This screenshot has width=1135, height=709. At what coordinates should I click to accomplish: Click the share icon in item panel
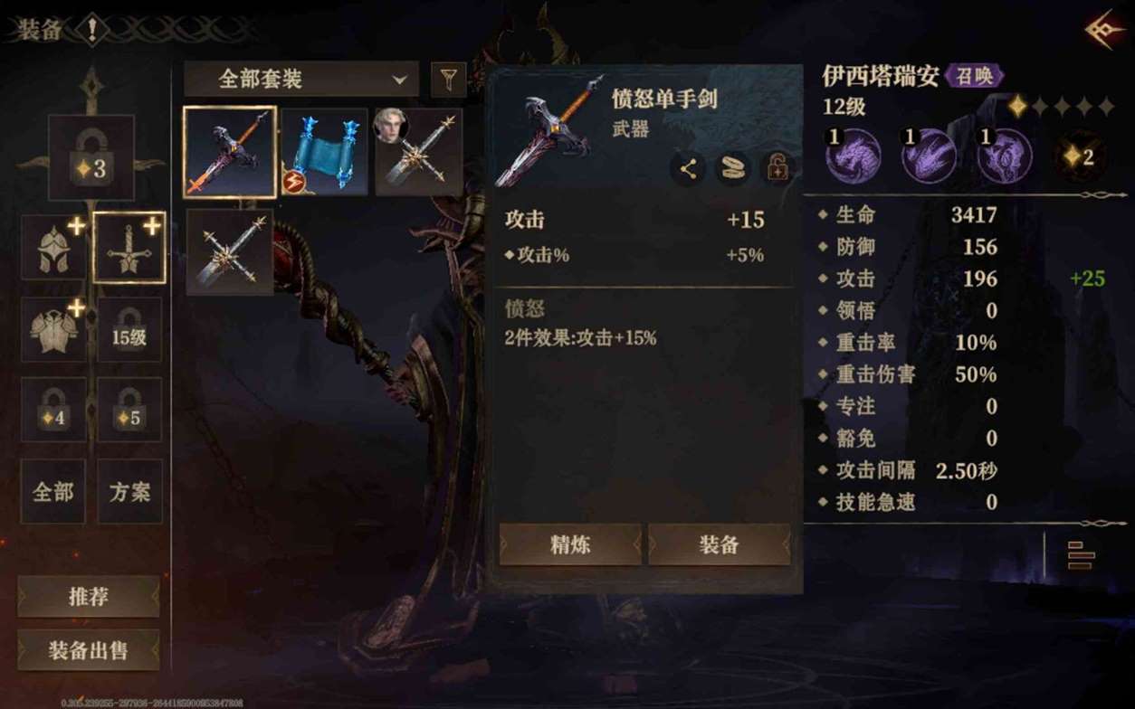(688, 169)
